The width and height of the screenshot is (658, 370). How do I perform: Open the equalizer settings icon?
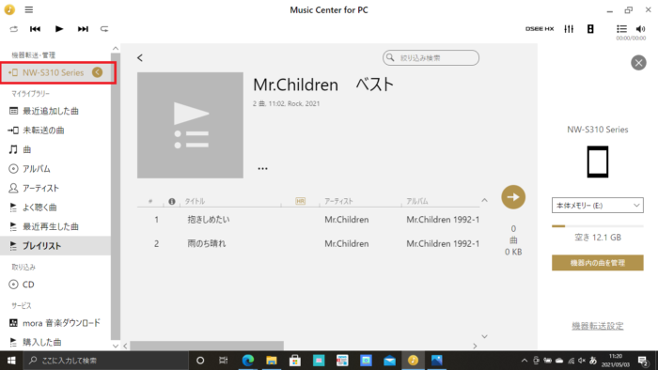pyautogui.click(x=569, y=29)
